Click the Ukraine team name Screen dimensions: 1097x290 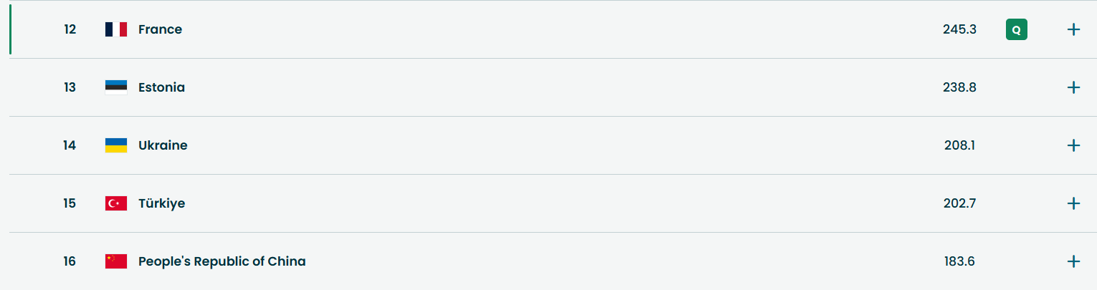(163, 145)
